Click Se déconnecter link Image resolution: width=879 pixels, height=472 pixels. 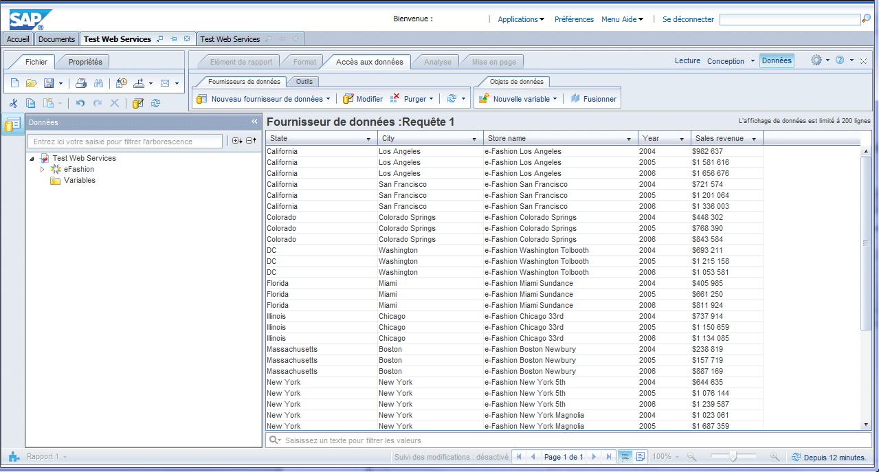point(688,19)
